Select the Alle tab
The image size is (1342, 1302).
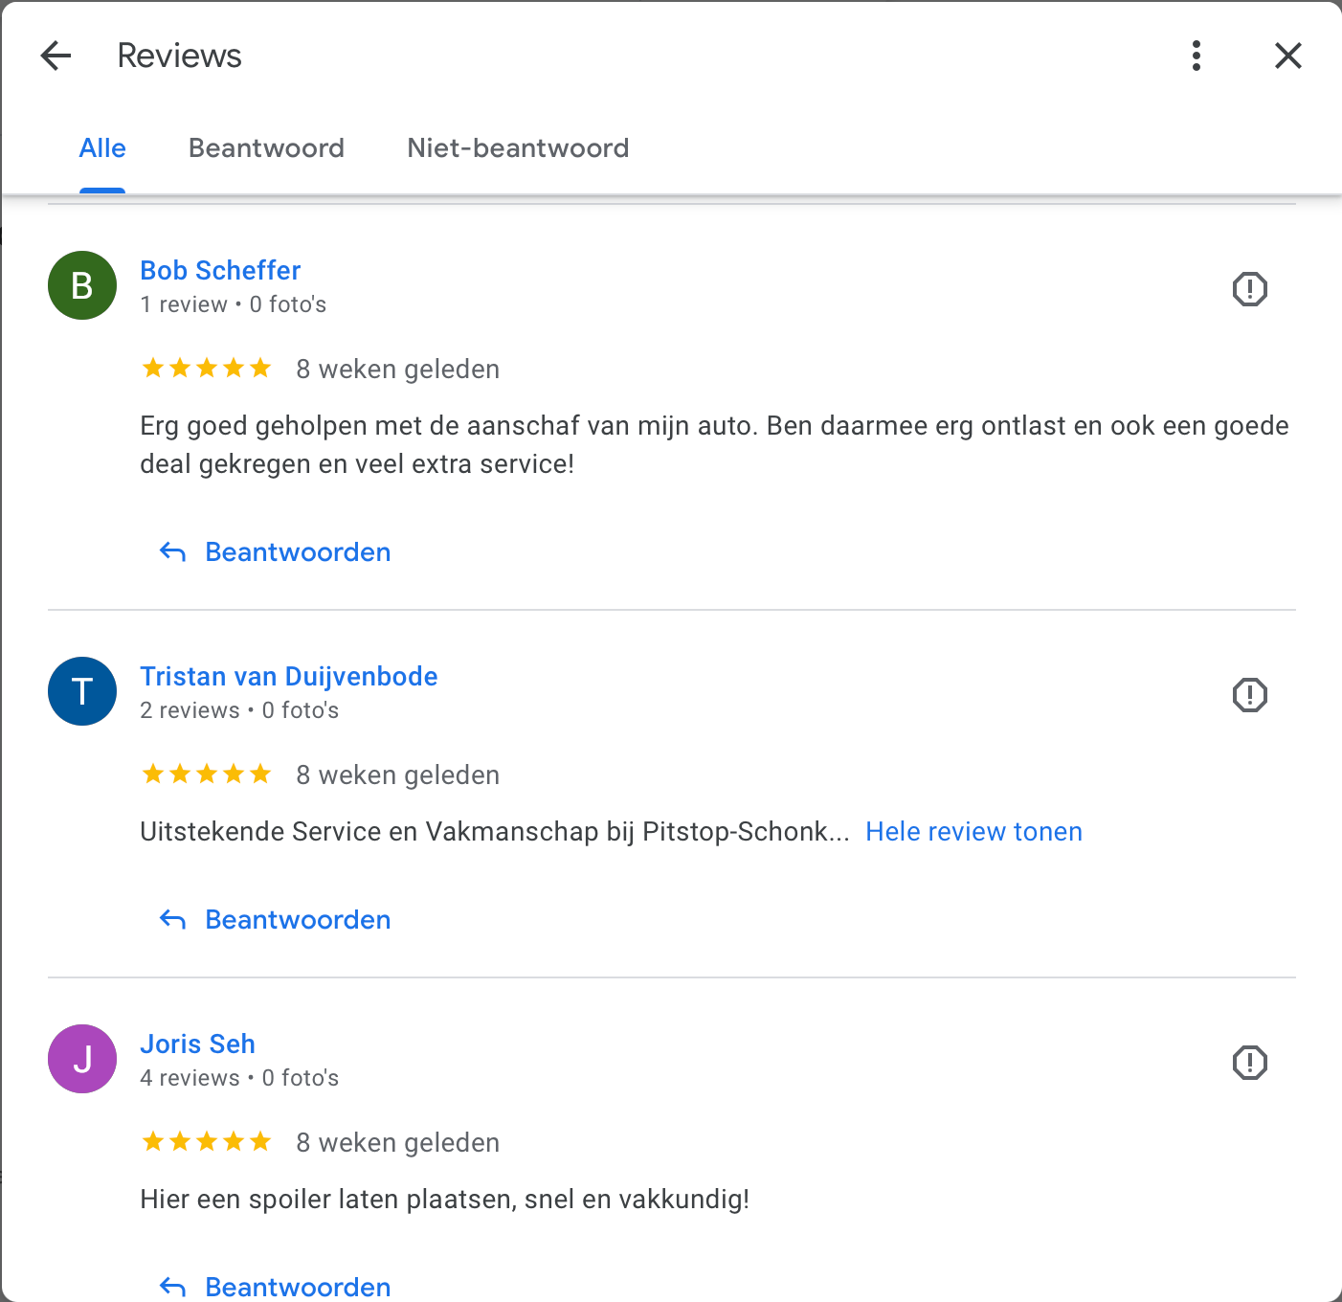pos(102,148)
